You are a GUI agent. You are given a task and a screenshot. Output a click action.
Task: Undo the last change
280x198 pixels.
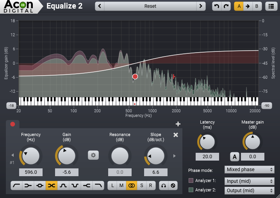click(217, 6)
